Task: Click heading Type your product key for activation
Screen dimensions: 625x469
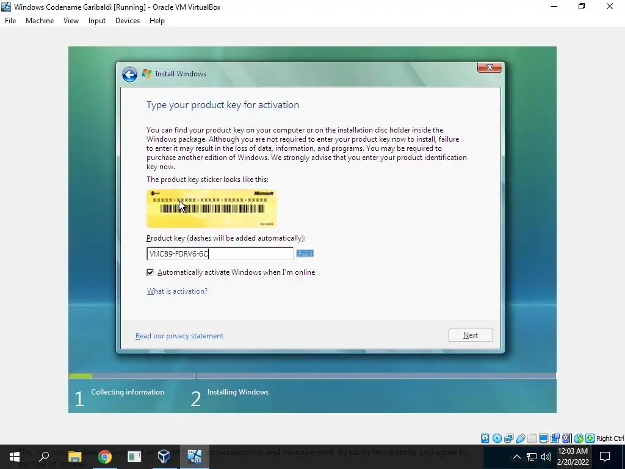Action: pyautogui.click(x=222, y=105)
